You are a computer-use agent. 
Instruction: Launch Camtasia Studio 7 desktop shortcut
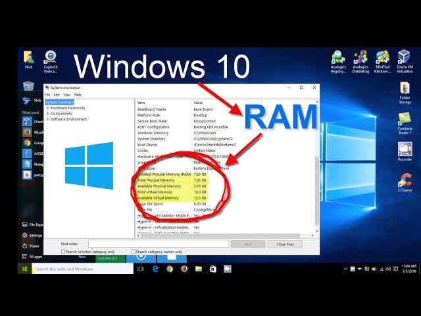click(x=405, y=123)
